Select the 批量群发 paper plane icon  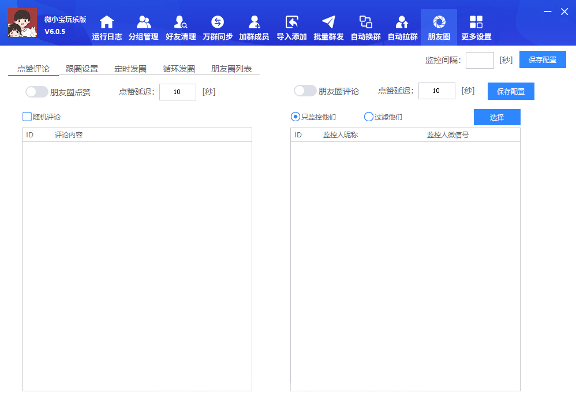pos(328,23)
